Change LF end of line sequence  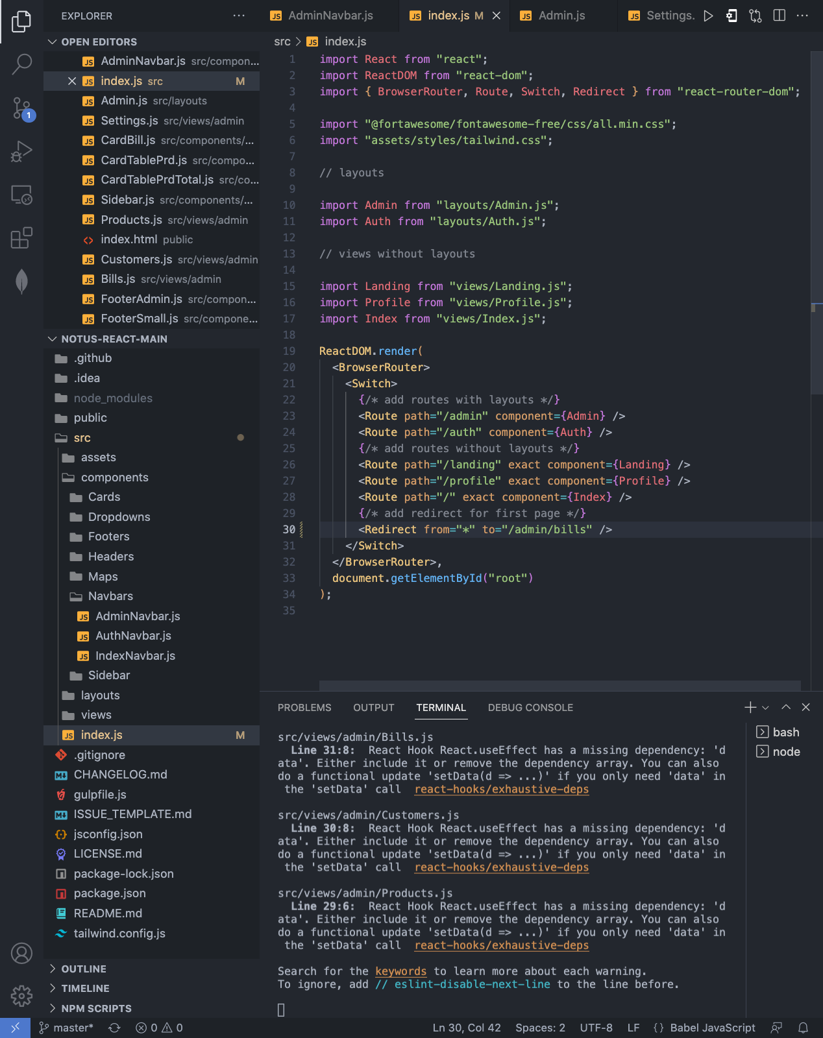click(633, 1028)
